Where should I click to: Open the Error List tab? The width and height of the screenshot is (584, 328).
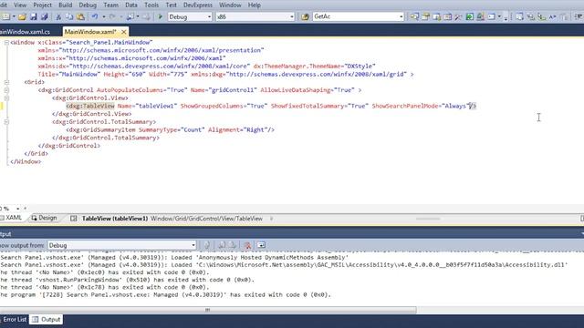point(15,320)
